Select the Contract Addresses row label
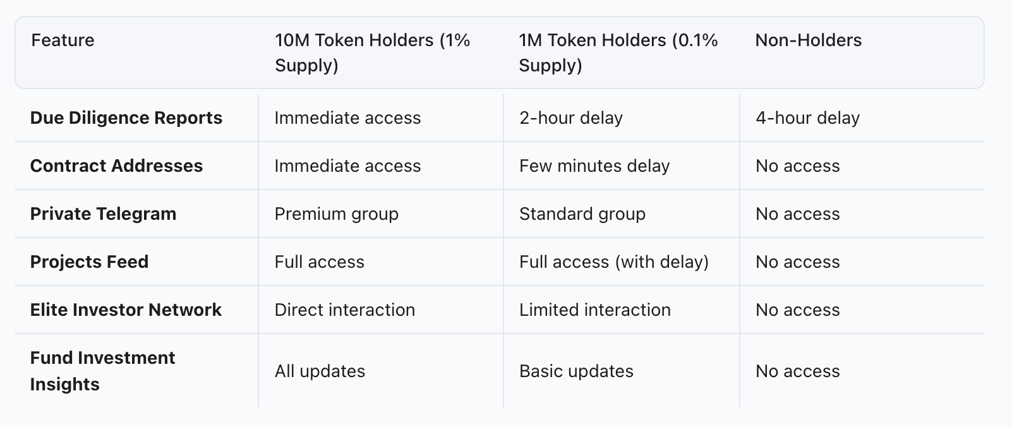The height and width of the screenshot is (427, 1012). pos(116,166)
